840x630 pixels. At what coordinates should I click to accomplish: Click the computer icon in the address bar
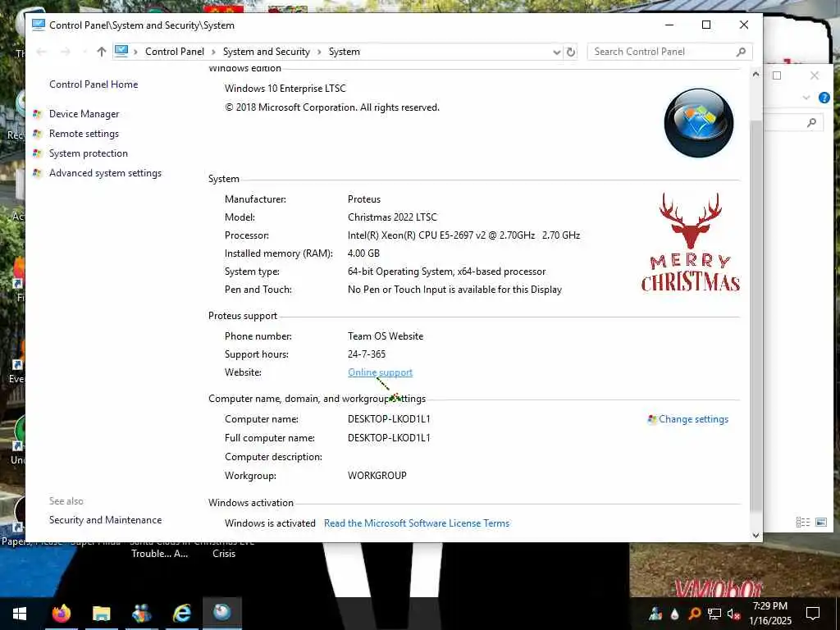(x=121, y=52)
